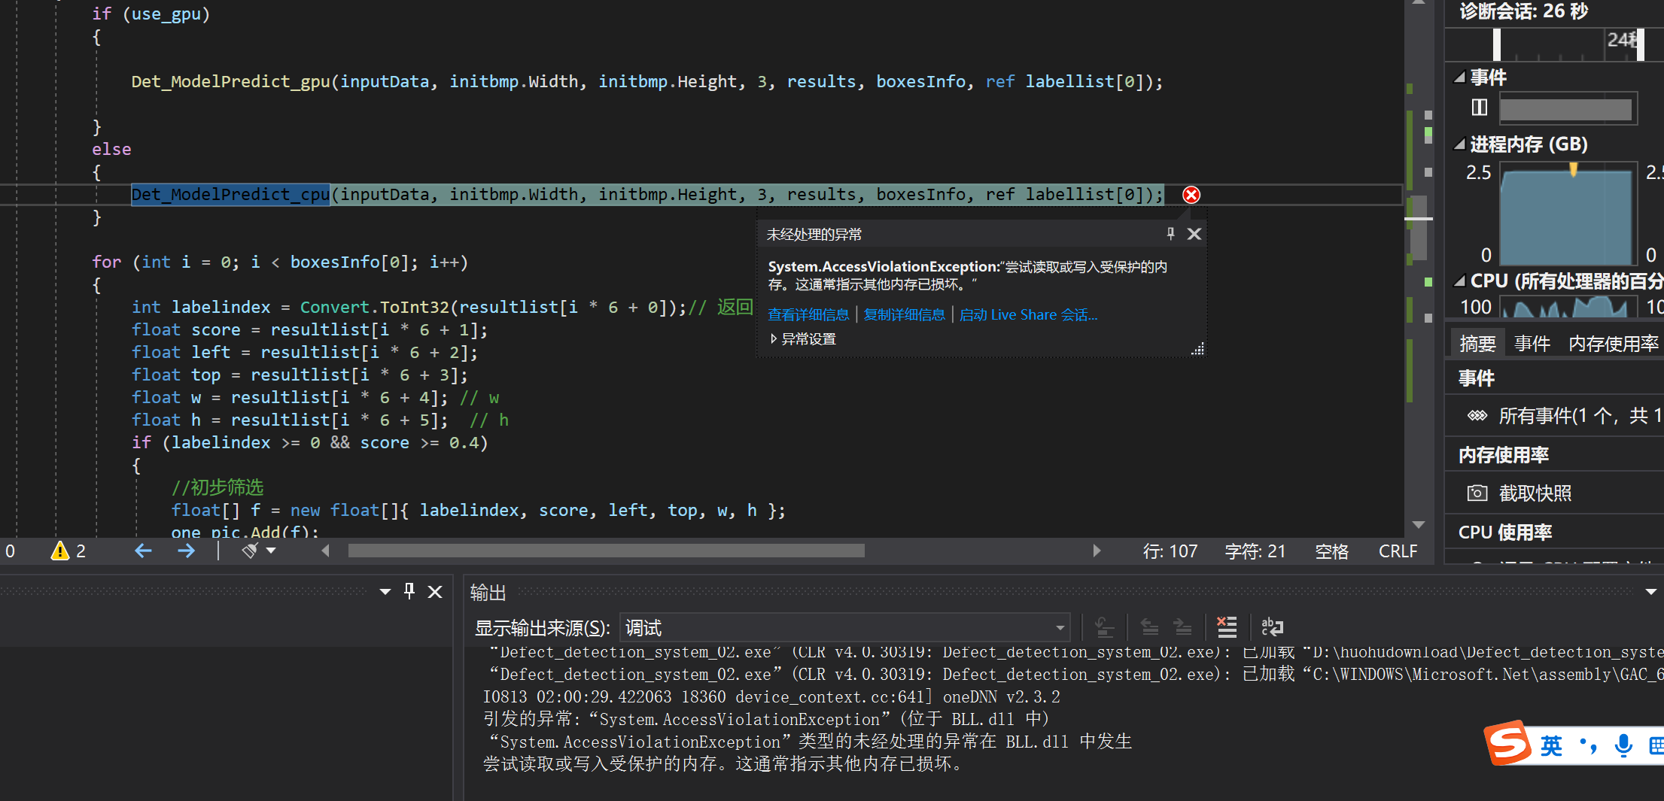
Task: Click Det_ModelPredict_gpu function name
Action: [x=230, y=82]
